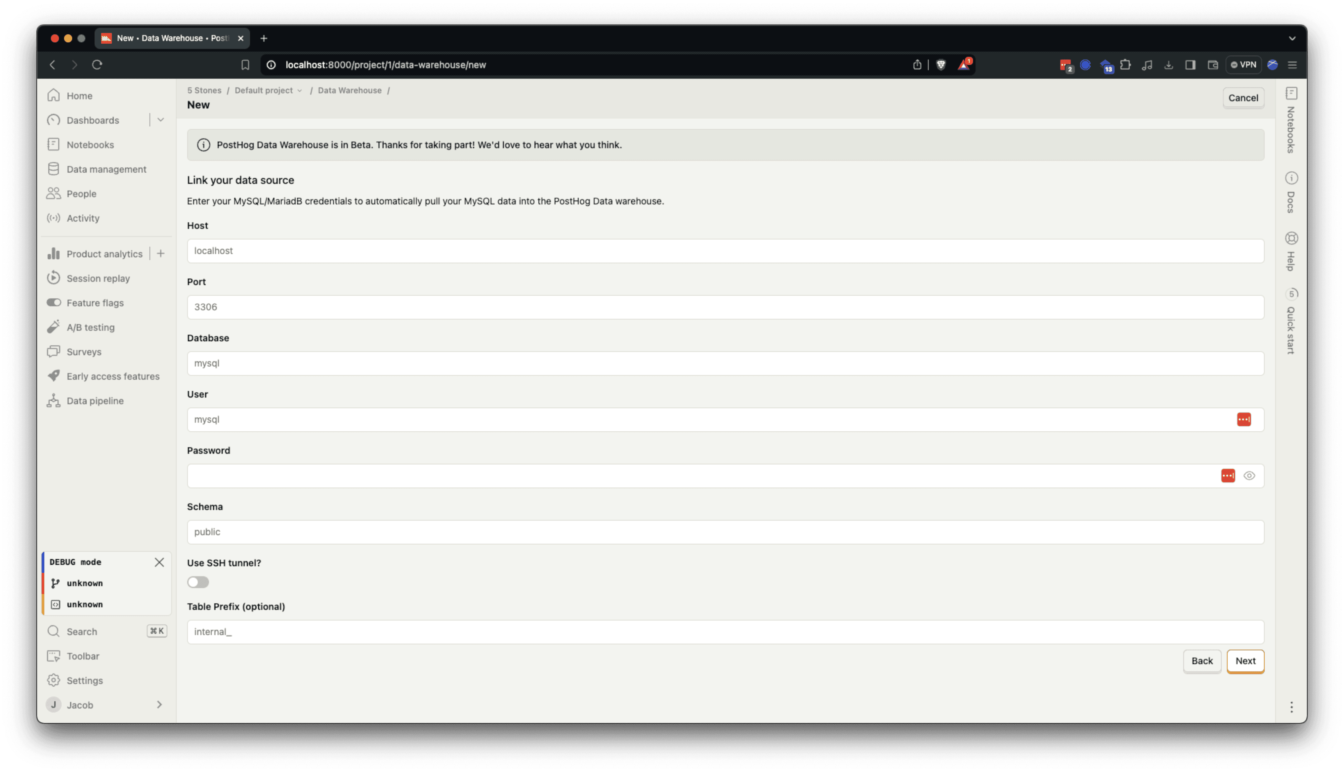Close the DEBUG mode panel

pyautogui.click(x=159, y=562)
